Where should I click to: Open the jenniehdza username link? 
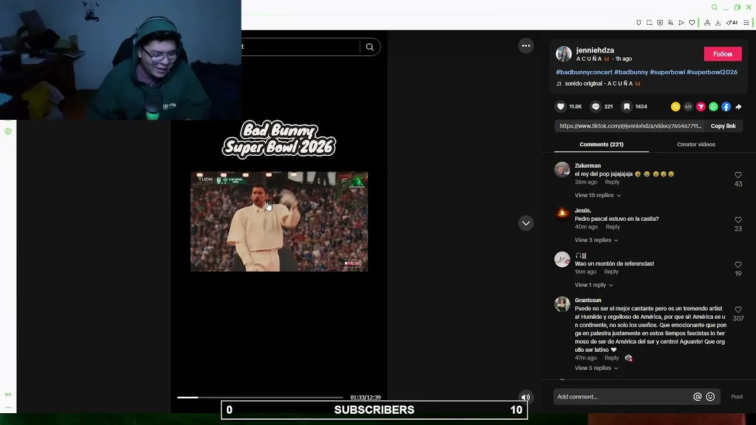tap(595, 50)
